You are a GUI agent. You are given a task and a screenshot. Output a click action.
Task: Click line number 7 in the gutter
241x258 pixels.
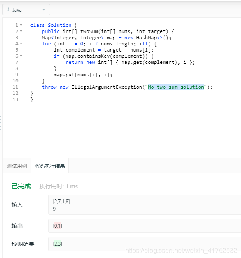tap(17, 62)
